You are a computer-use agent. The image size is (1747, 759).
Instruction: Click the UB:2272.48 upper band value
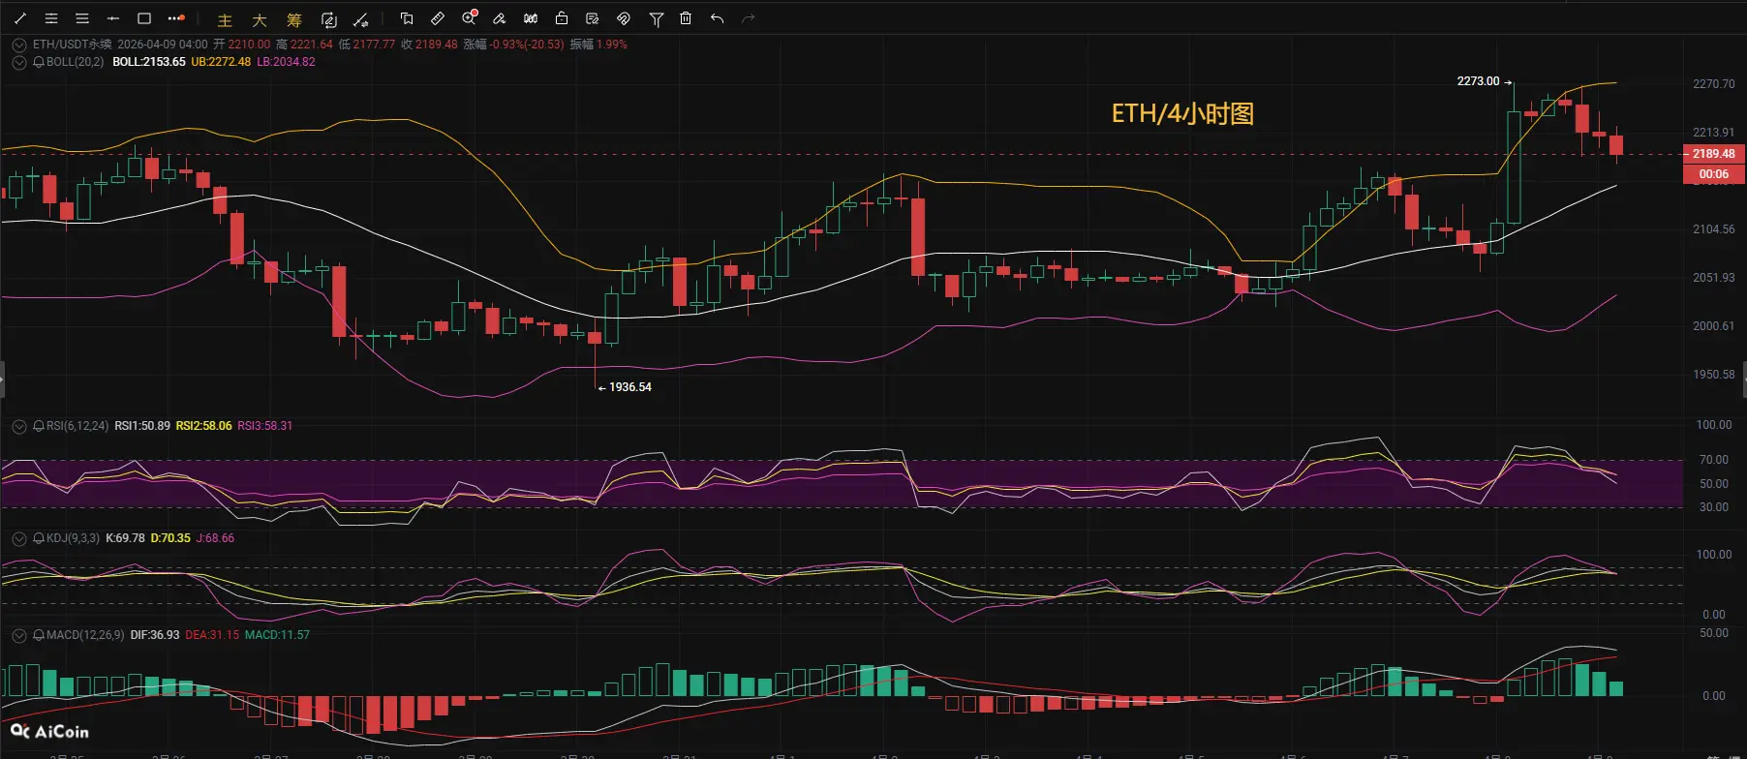click(x=221, y=62)
